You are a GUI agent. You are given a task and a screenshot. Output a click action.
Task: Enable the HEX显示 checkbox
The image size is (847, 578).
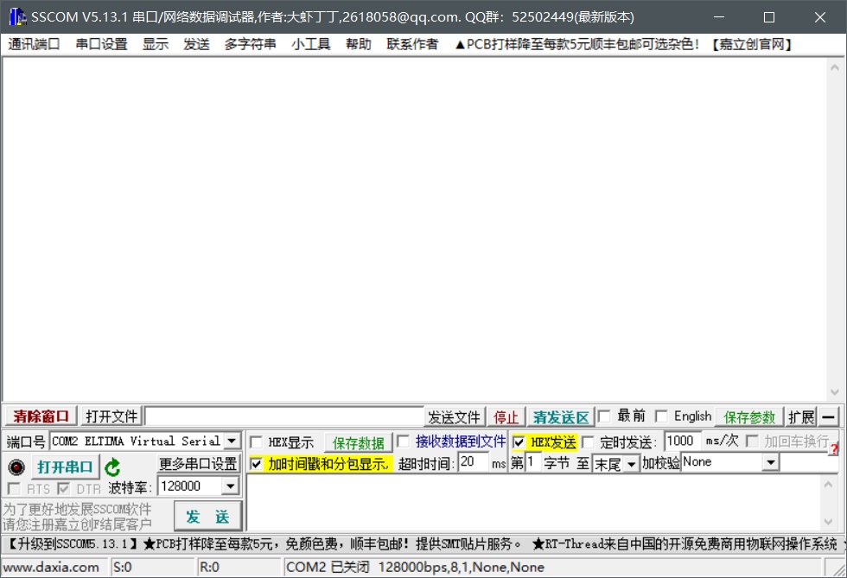click(256, 441)
